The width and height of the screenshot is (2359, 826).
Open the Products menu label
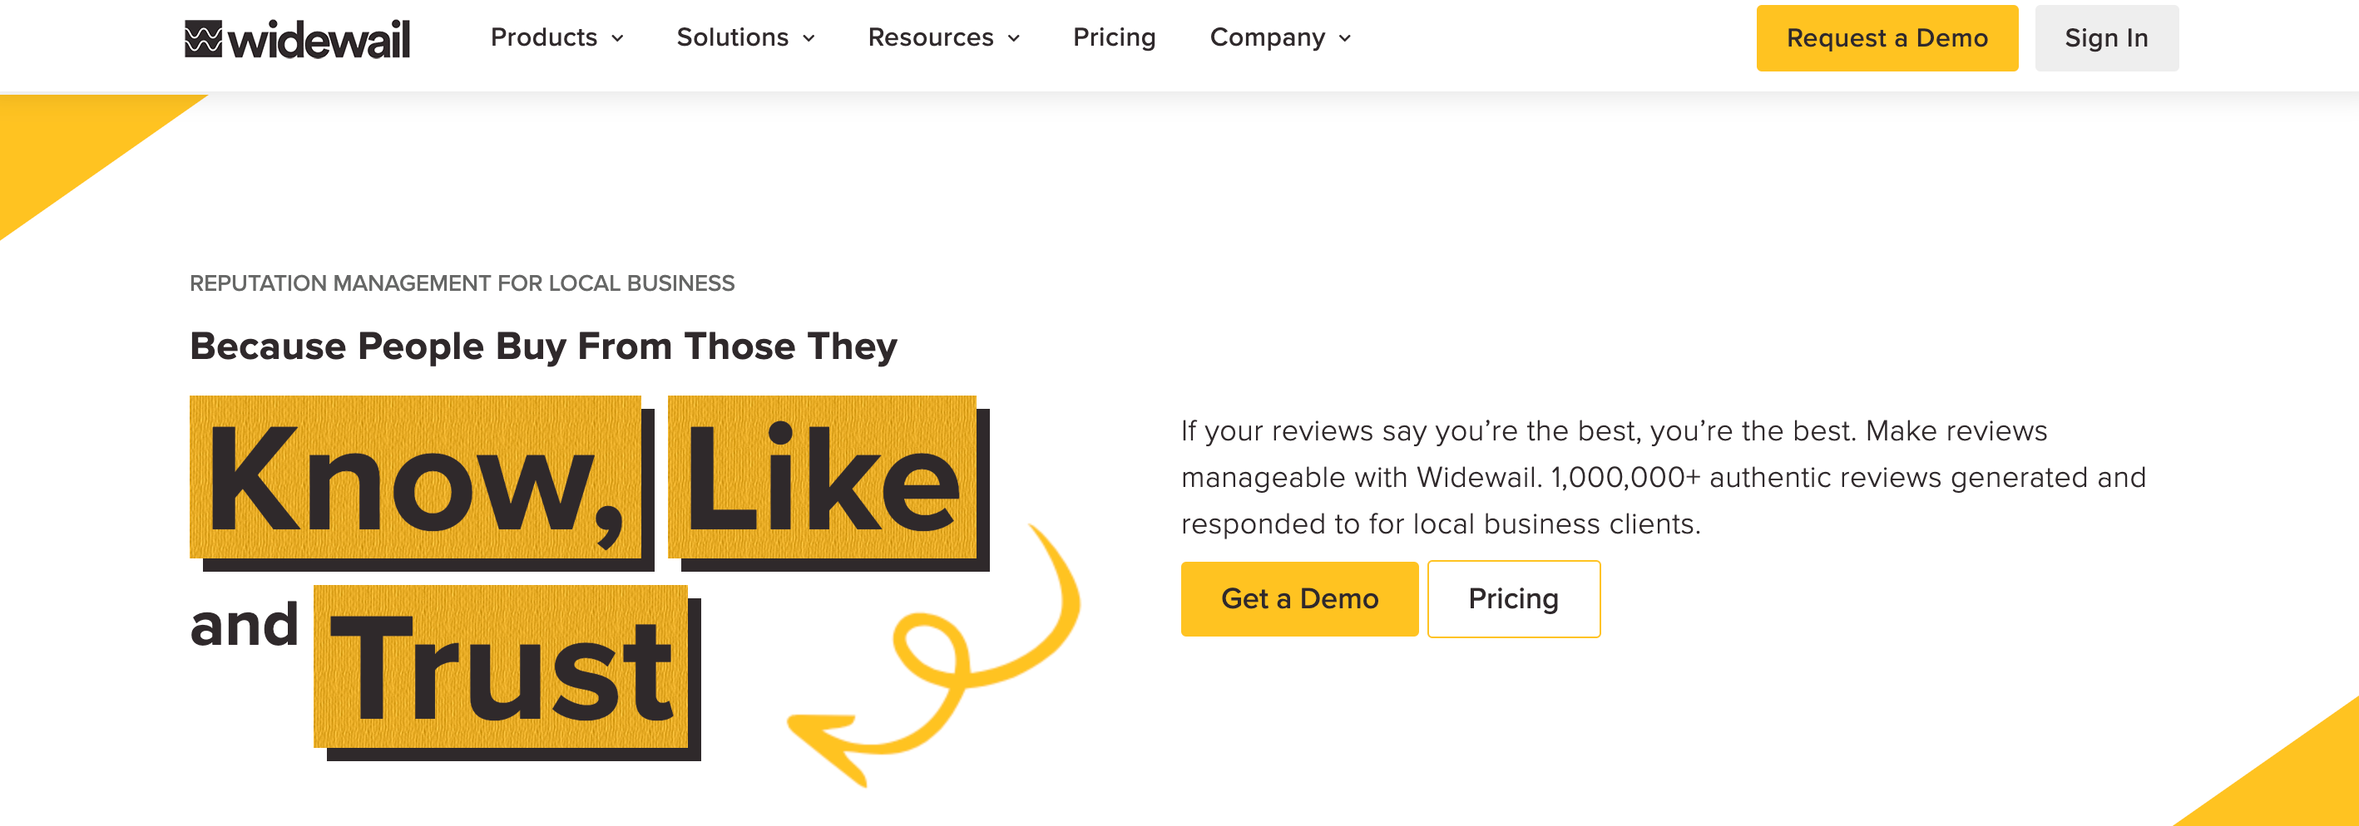(x=544, y=37)
